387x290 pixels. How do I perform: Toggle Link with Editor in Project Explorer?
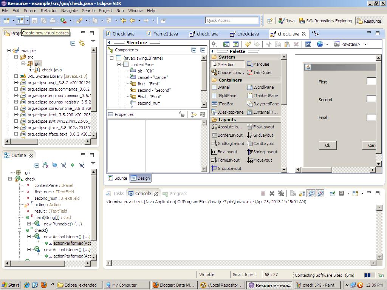pyautogui.click(x=82, y=43)
